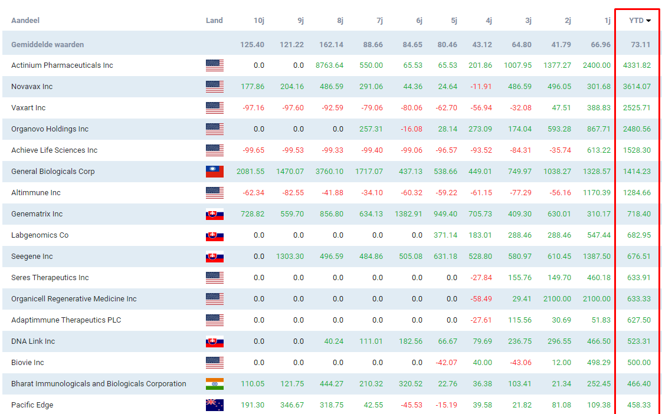This screenshot has width=662, height=414.
Task: Click Actinium's 8j value '8763.64'
Action: coord(330,65)
